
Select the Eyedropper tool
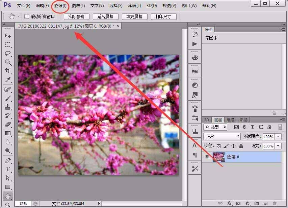[7, 80]
